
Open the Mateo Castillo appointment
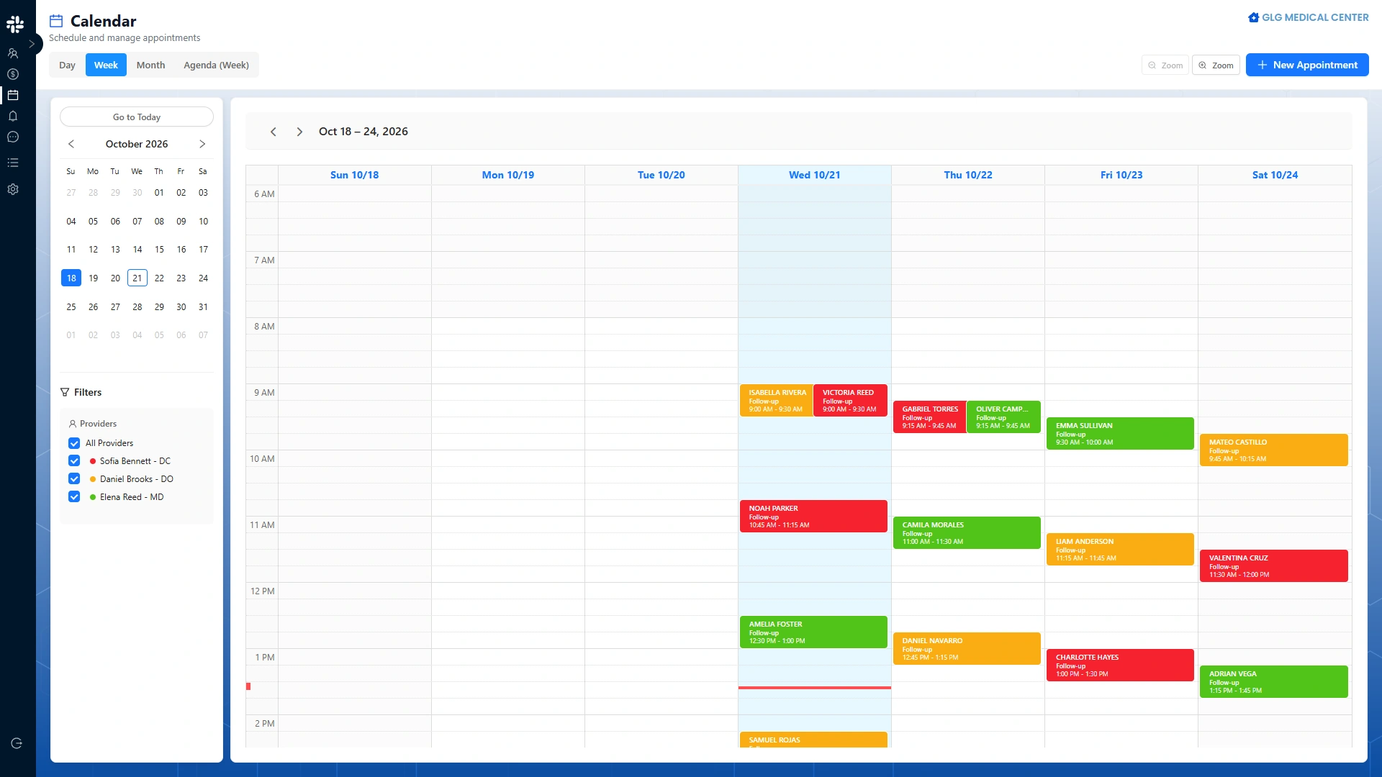(x=1273, y=450)
